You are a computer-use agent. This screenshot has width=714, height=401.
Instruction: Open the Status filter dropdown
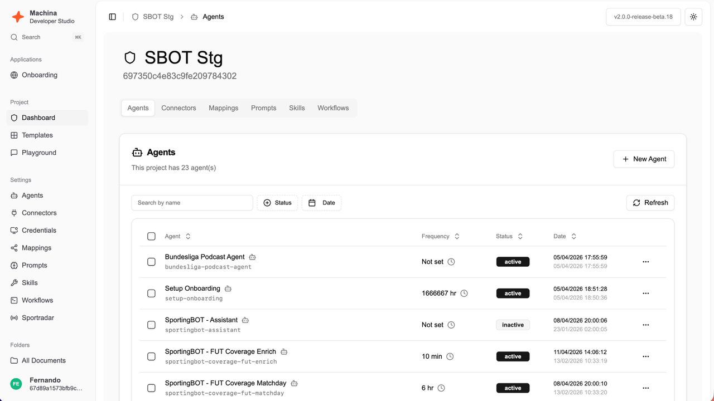277,203
